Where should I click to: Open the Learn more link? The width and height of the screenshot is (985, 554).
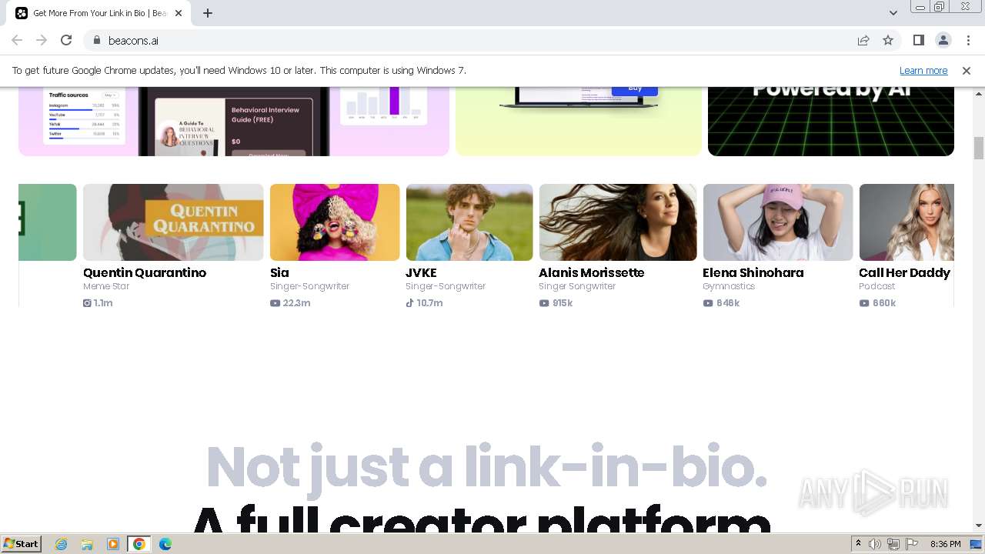pyautogui.click(x=923, y=70)
